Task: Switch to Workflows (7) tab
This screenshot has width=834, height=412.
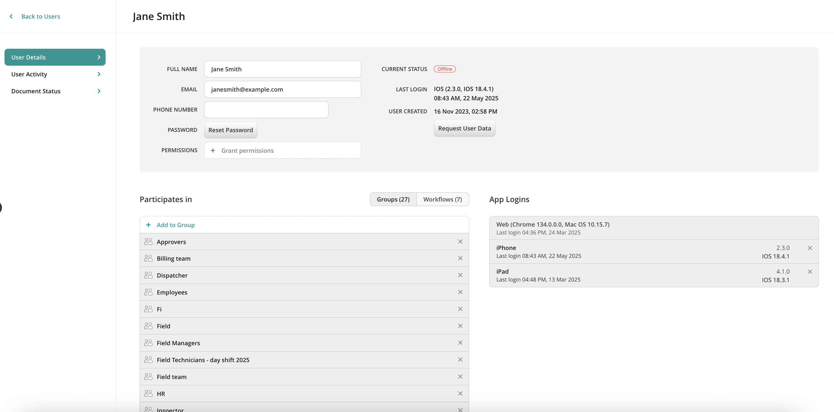Action: pyautogui.click(x=442, y=199)
